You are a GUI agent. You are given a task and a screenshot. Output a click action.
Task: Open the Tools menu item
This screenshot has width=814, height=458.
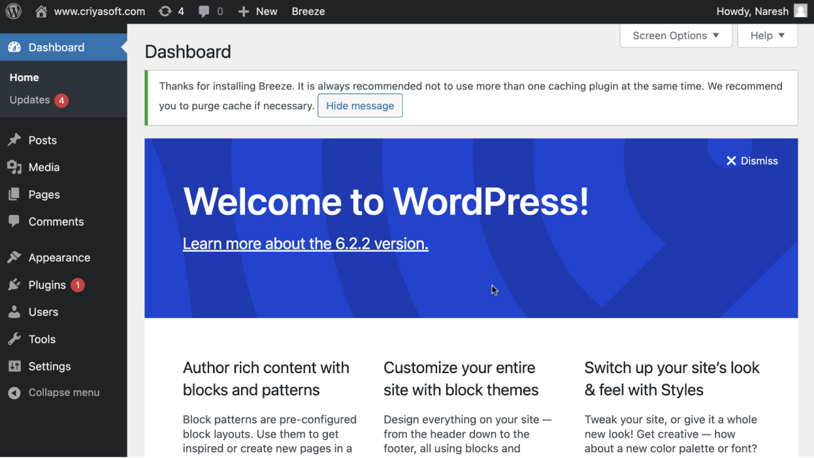(63, 339)
